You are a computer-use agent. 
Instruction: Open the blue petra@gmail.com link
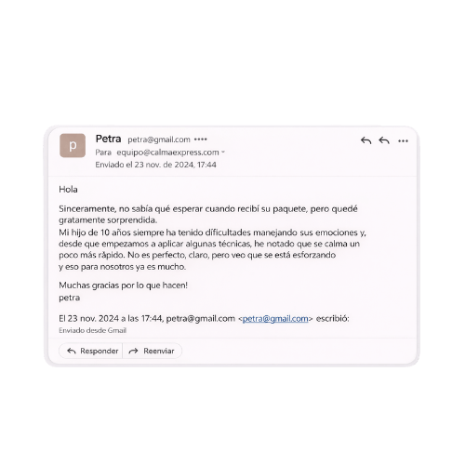[275, 319]
